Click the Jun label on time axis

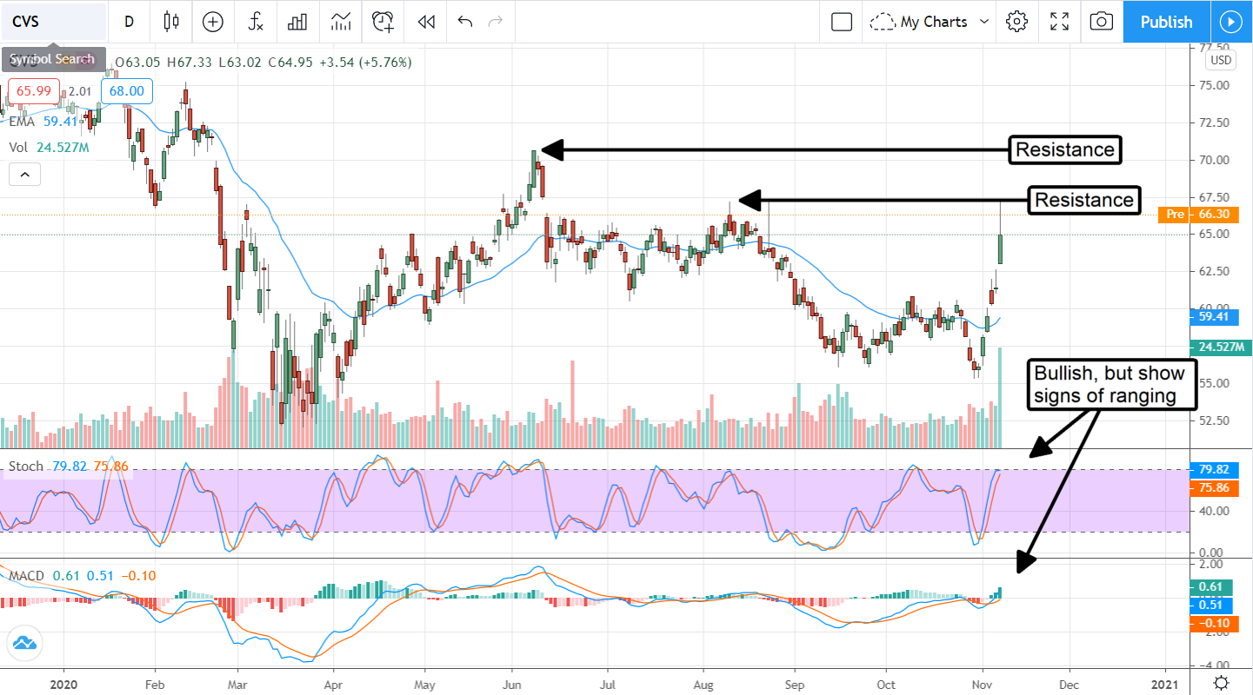511,683
